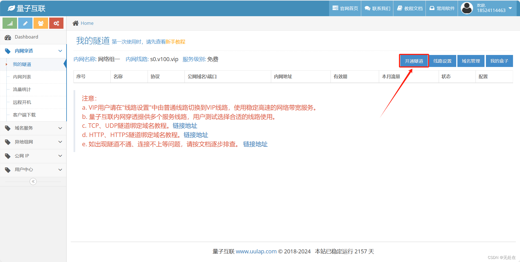Click the tag icon beside 公网 IP
Image resolution: width=520 pixels, height=262 pixels.
(8, 156)
